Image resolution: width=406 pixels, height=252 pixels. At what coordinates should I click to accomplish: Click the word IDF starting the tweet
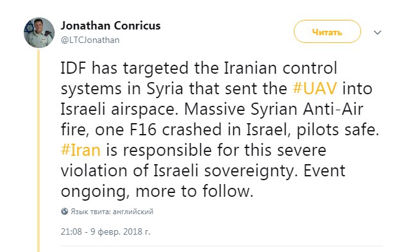pyautogui.click(x=73, y=68)
